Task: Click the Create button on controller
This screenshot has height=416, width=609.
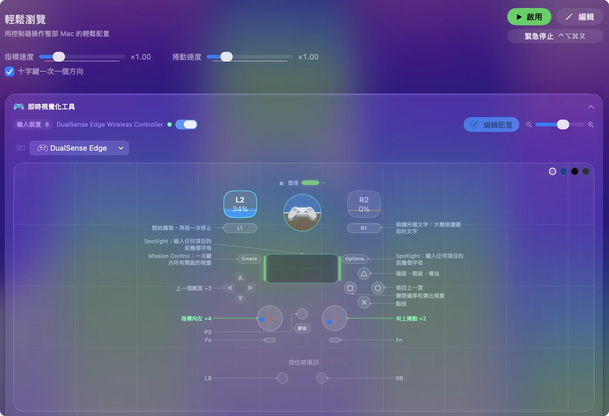Action: coord(249,259)
